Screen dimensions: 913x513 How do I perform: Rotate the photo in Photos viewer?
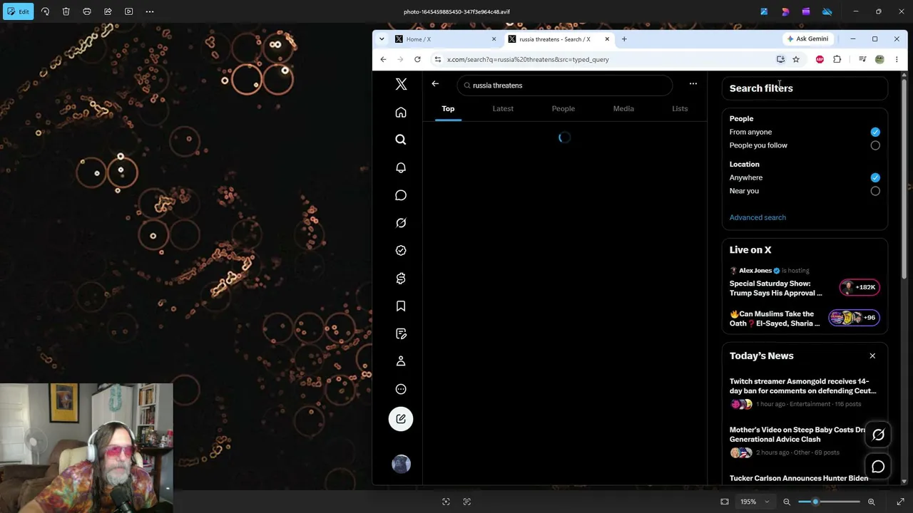[45, 11]
